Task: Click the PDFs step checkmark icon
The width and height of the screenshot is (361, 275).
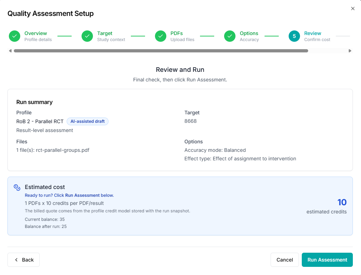Action: pyautogui.click(x=161, y=36)
